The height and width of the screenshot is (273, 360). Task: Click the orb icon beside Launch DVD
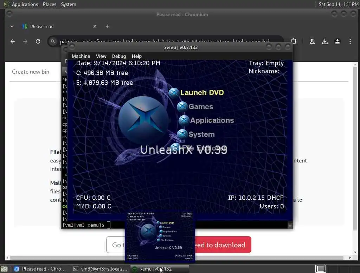point(174,93)
